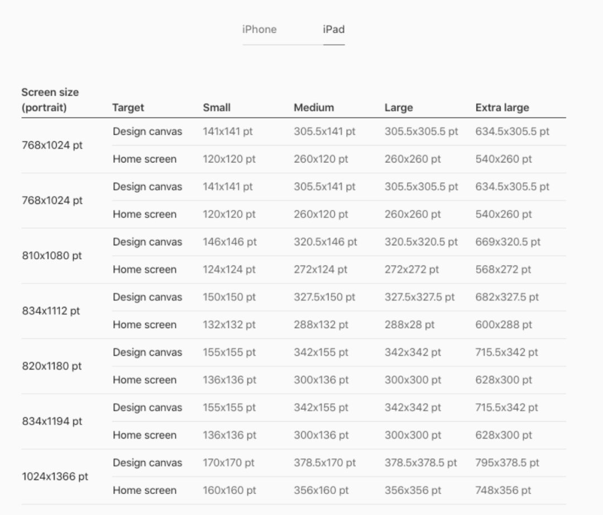The width and height of the screenshot is (603, 515).
Task: Switch to the iPhone tab
Action: [x=259, y=30]
